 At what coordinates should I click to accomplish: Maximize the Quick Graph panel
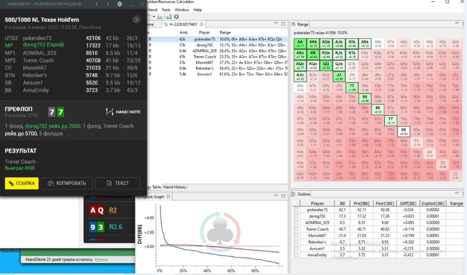[283, 196]
